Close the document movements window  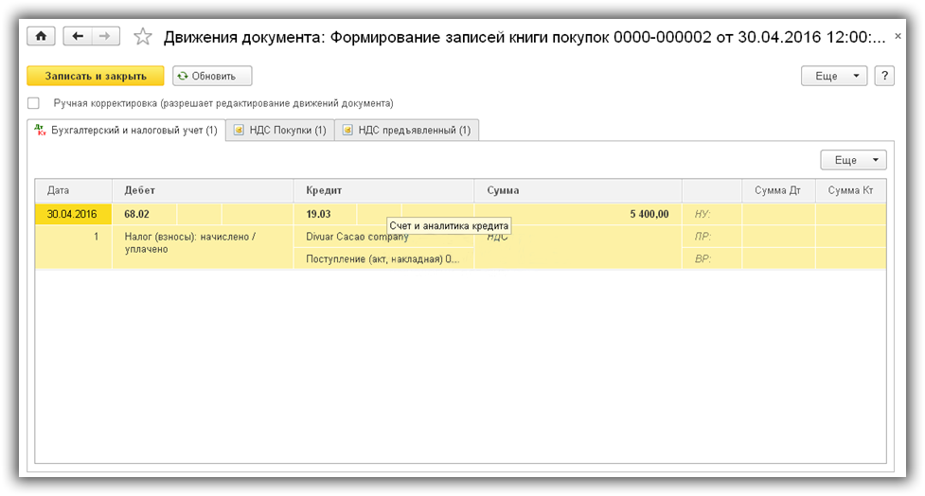(x=898, y=35)
